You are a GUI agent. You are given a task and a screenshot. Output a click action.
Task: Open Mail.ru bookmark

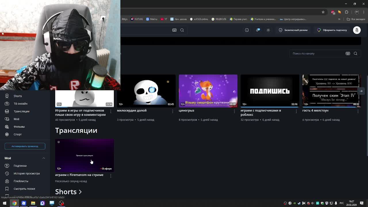[152, 19]
